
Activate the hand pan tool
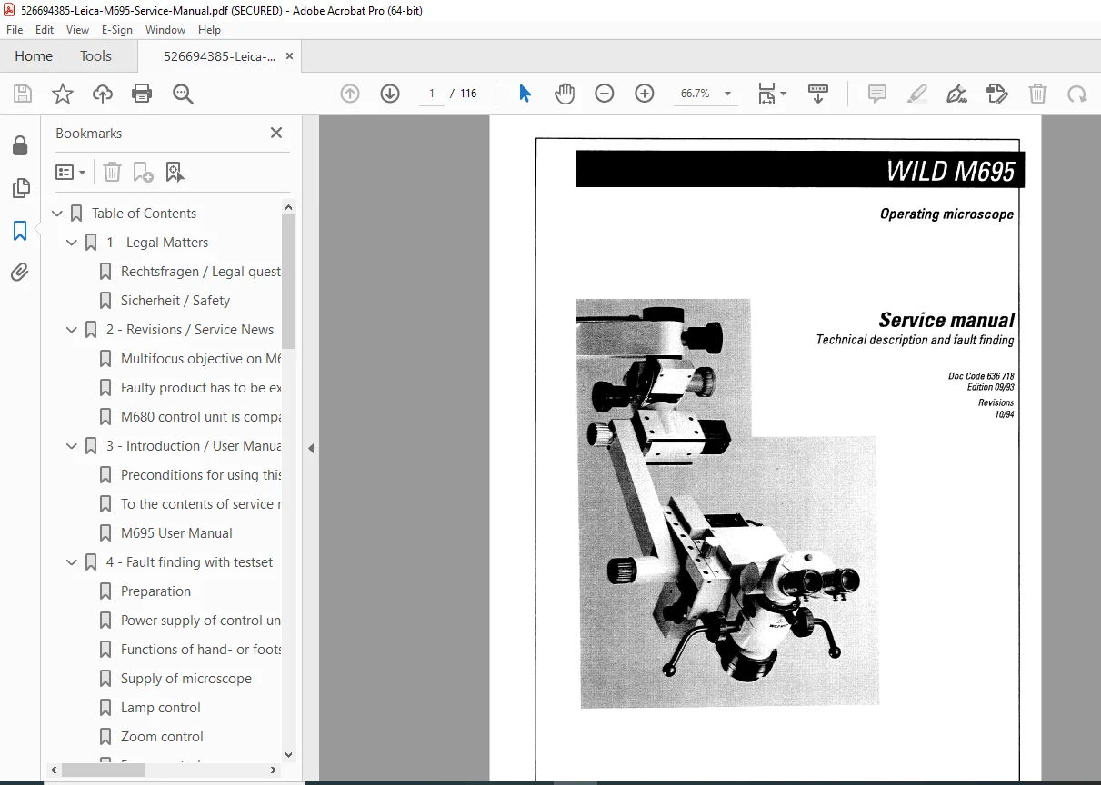[x=565, y=94]
